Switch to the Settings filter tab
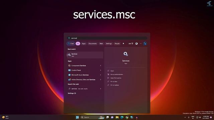Viewport: 214px width, 120px height. tap(109, 44)
